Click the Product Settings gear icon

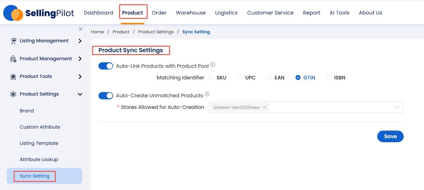pos(13,94)
